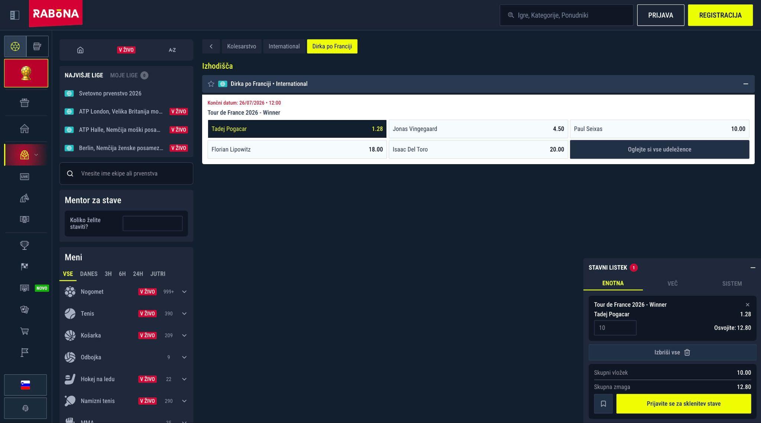The height and width of the screenshot is (423, 761).
Task: Open International breadcrumb link
Action: [x=284, y=46]
